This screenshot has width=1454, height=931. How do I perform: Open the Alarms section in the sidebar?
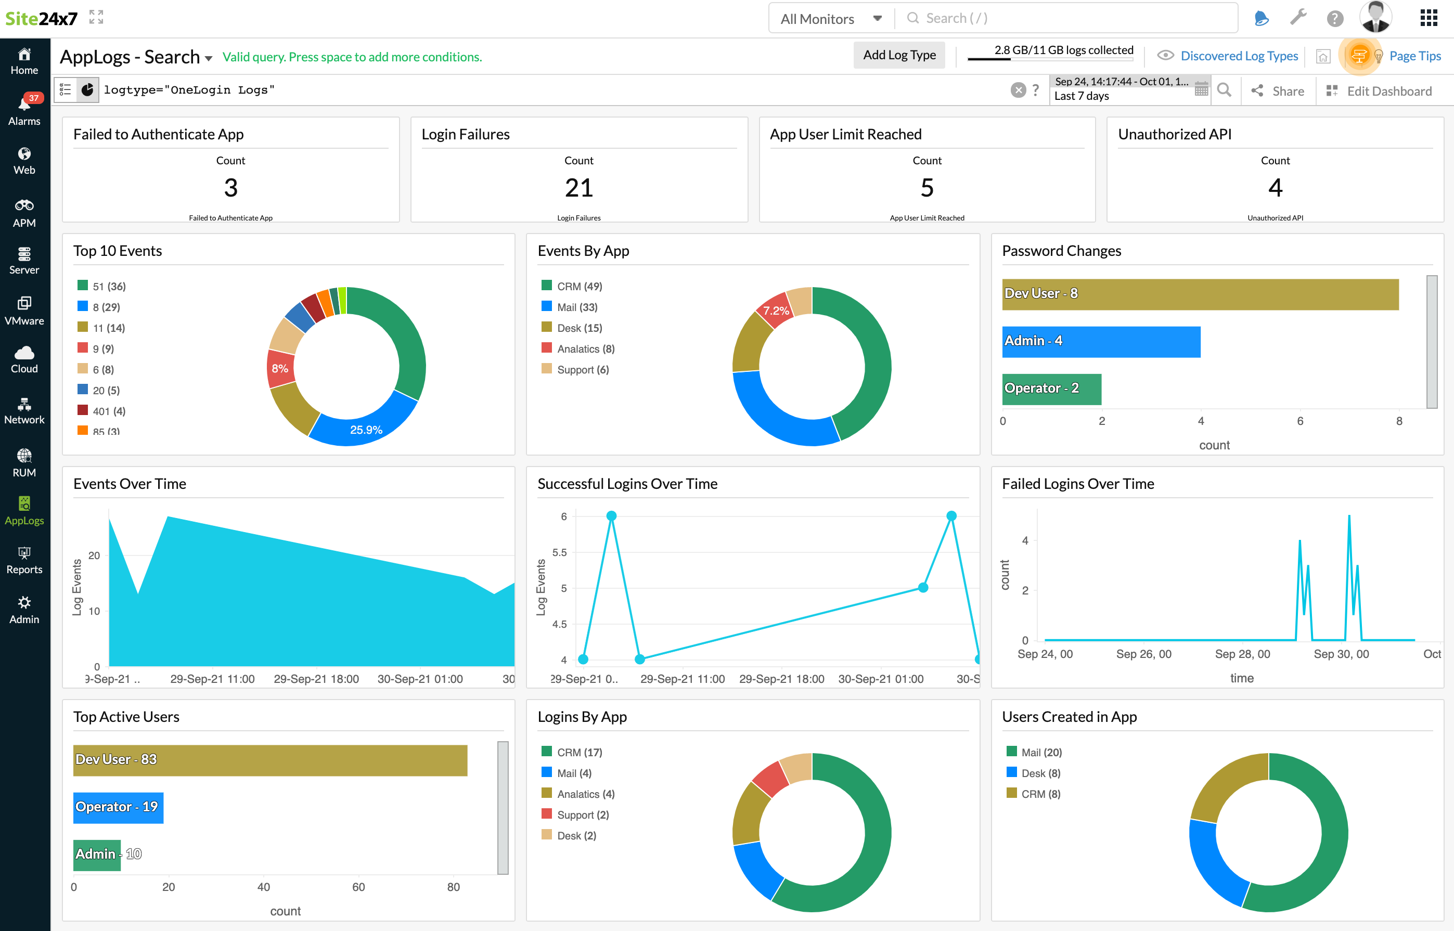pos(24,109)
